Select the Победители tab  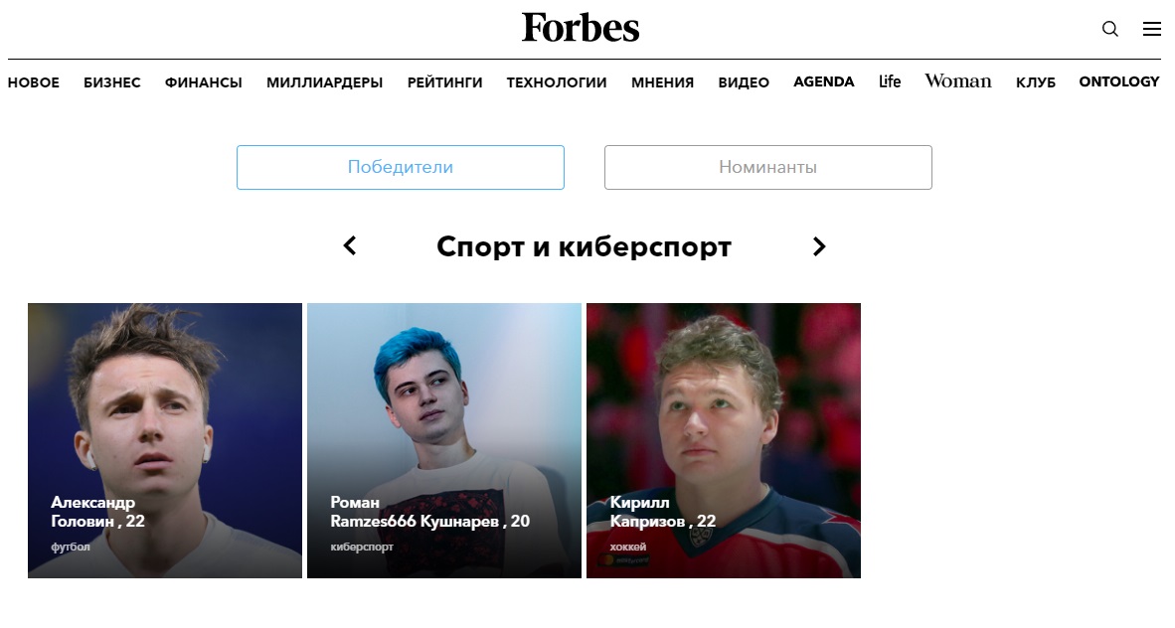coord(401,167)
